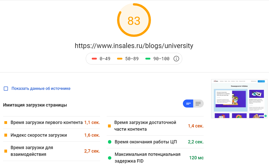
Task: Click orange square by "Время загрузки первого контента"
Action: tap(6, 122)
